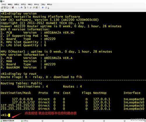The height and width of the screenshot is (122, 146).
Task: Click the 'Interface' column header
Action: click(132, 93)
